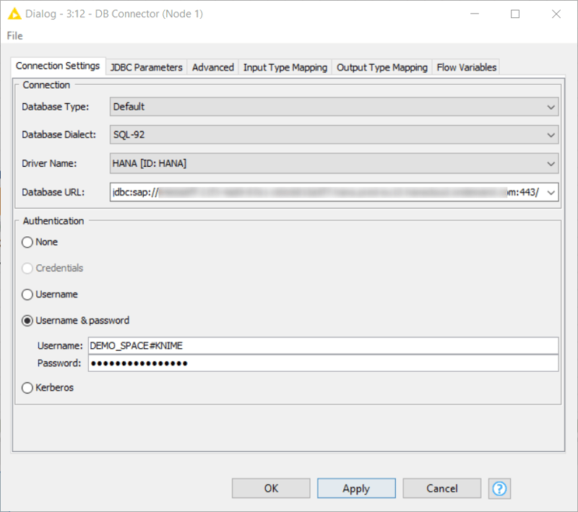This screenshot has height=512, width=578.
Task: Expand the Driver Name dropdown
Action: [334, 163]
